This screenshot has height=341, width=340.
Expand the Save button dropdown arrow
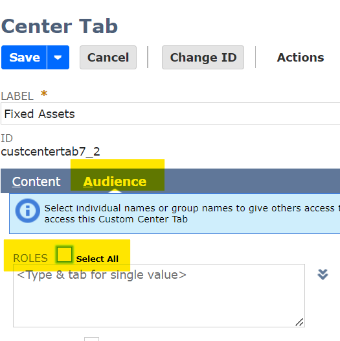(x=58, y=58)
